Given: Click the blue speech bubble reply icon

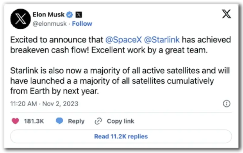Looking at the screenshot, I should (x=59, y=121).
